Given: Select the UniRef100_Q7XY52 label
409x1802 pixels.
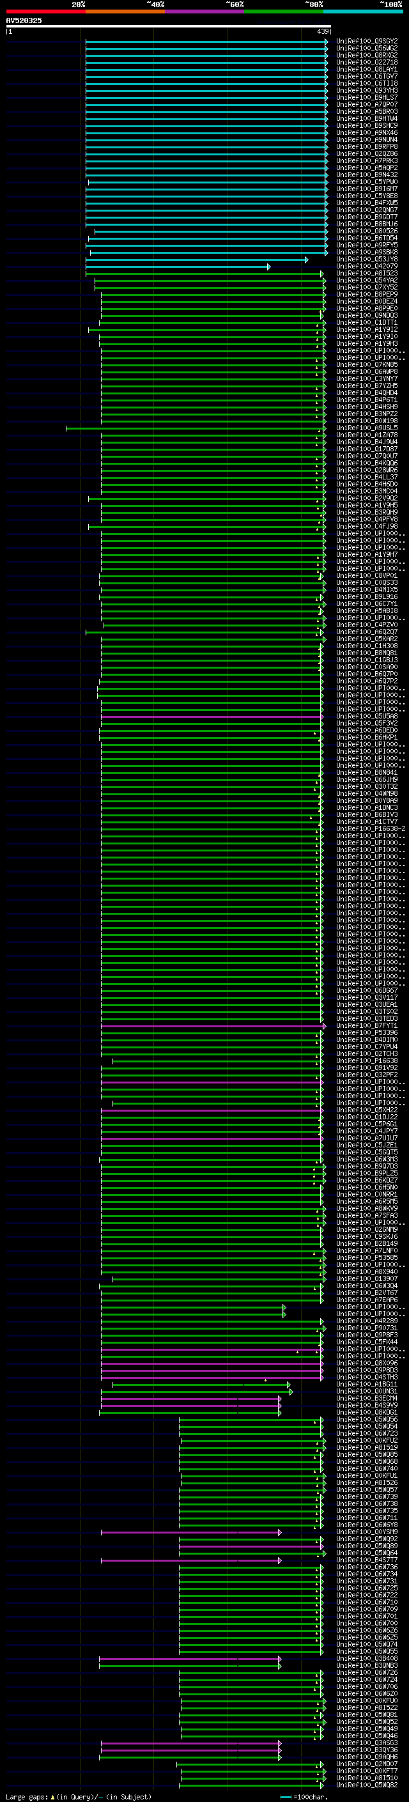Looking at the screenshot, I should [367, 288].
